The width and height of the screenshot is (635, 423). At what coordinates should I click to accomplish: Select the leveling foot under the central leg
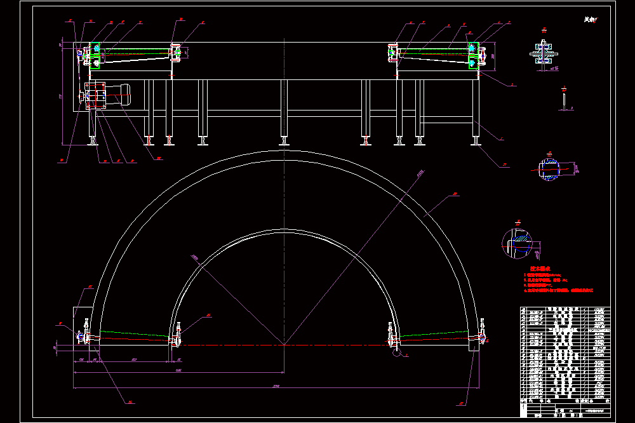pos(284,141)
